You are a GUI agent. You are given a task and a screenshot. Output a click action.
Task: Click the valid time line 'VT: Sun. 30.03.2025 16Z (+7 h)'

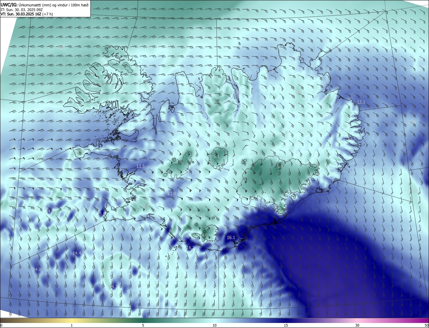click(x=27, y=14)
